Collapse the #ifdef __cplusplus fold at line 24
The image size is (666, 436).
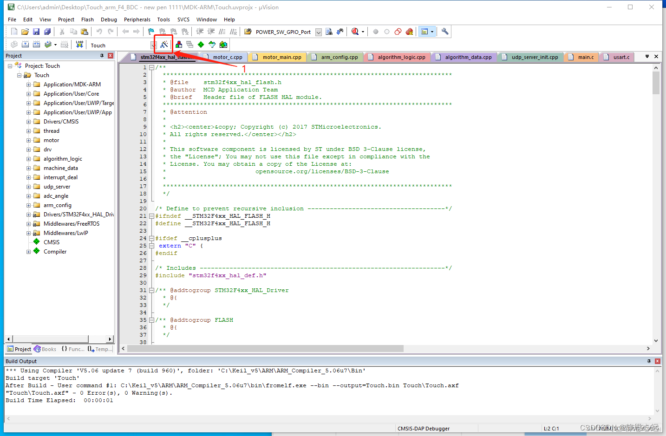(151, 238)
